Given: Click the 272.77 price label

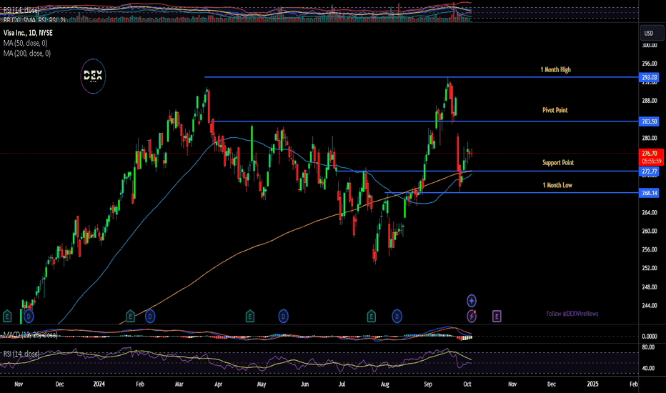Looking at the screenshot, I should (x=650, y=171).
